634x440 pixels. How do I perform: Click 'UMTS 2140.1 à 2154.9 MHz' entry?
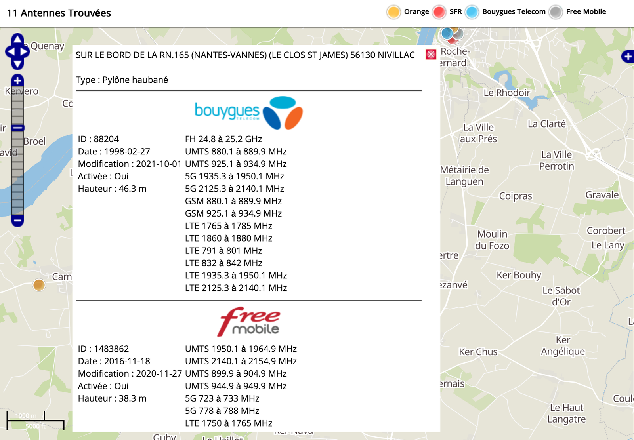click(241, 361)
